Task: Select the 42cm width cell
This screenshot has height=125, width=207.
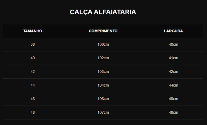Action: click(x=173, y=72)
